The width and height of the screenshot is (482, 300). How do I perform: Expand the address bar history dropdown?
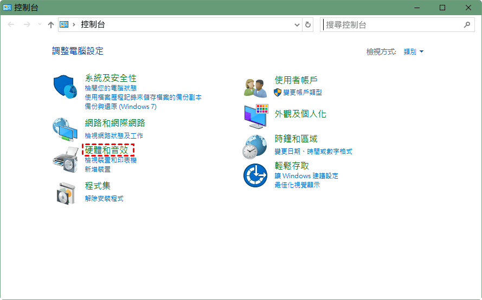coord(297,25)
